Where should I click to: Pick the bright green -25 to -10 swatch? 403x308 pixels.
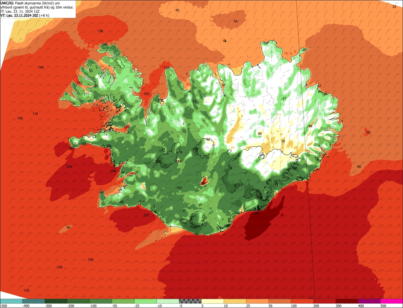click(145, 301)
